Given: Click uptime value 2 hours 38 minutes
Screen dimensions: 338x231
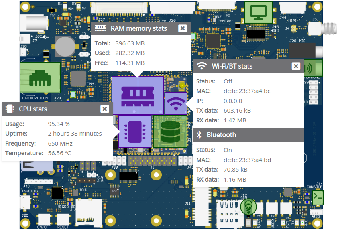Looking at the screenshot, I should click(75, 134).
